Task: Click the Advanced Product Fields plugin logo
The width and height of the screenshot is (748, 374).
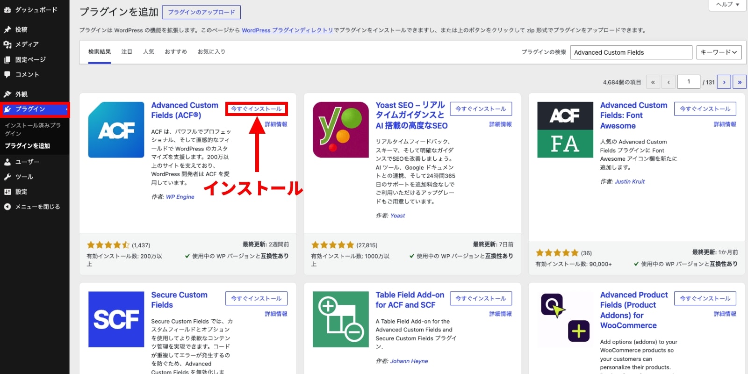Action: (x=565, y=319)
